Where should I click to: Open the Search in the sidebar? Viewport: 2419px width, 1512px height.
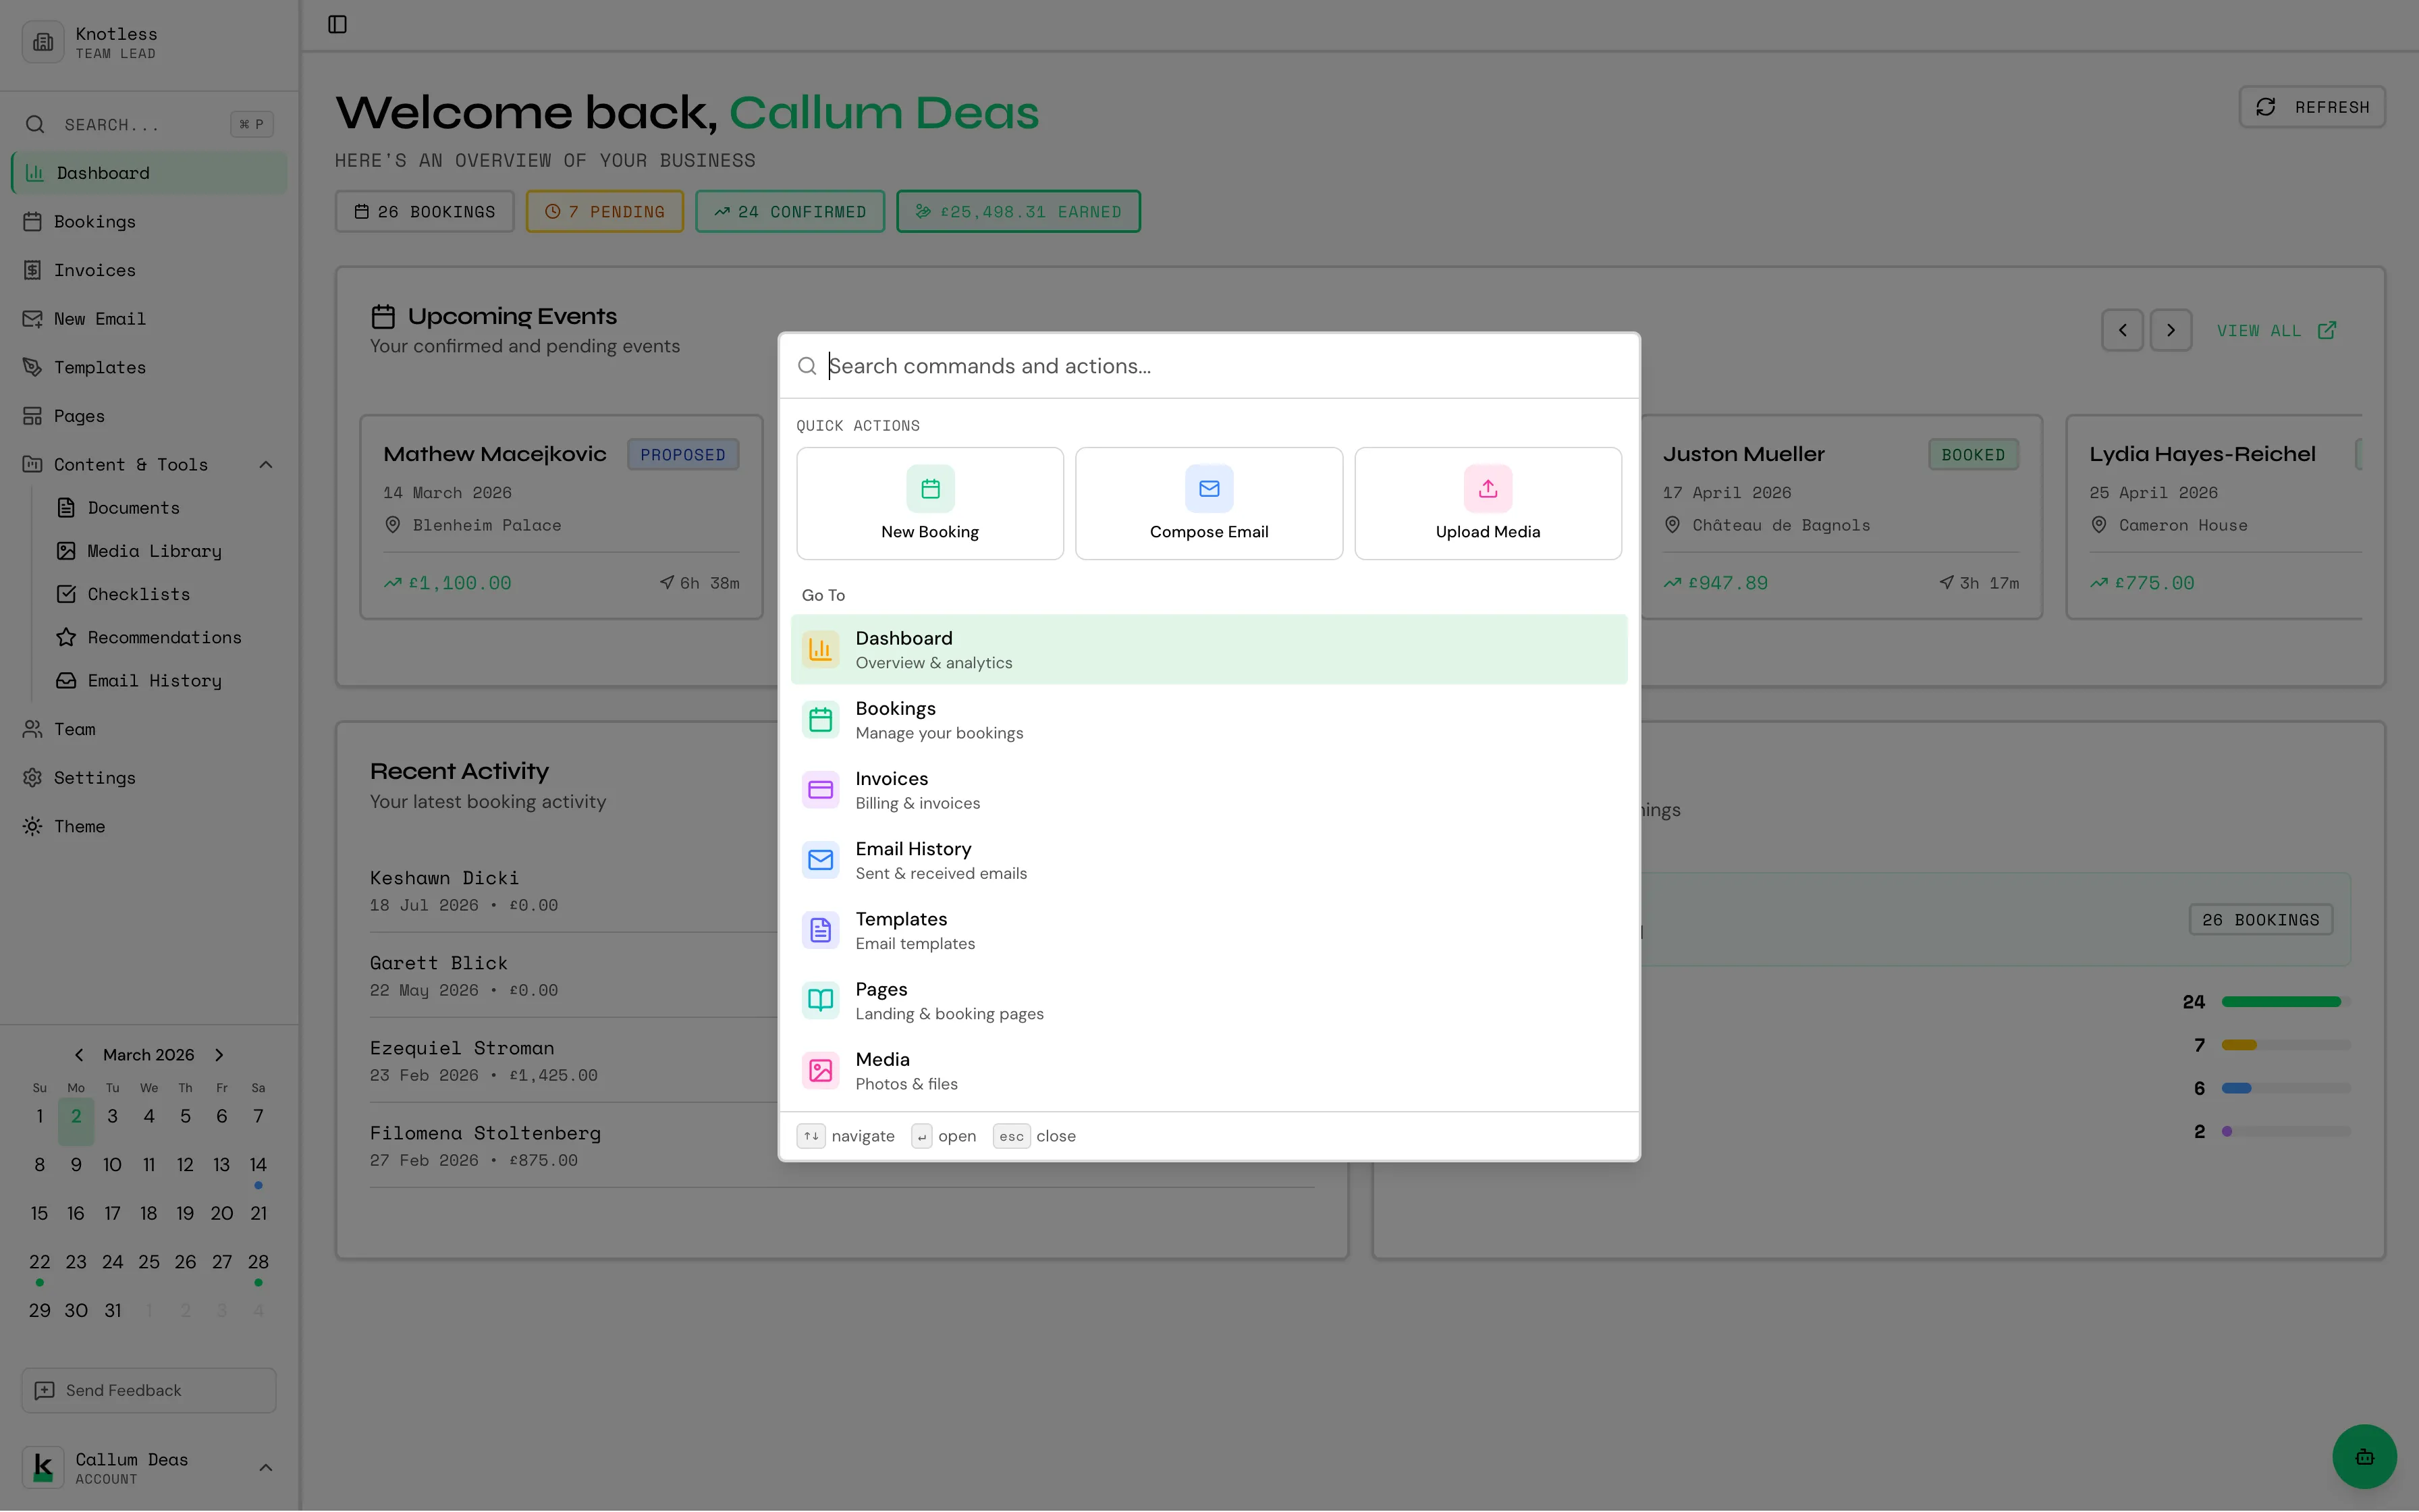click(x=147, y=124)
